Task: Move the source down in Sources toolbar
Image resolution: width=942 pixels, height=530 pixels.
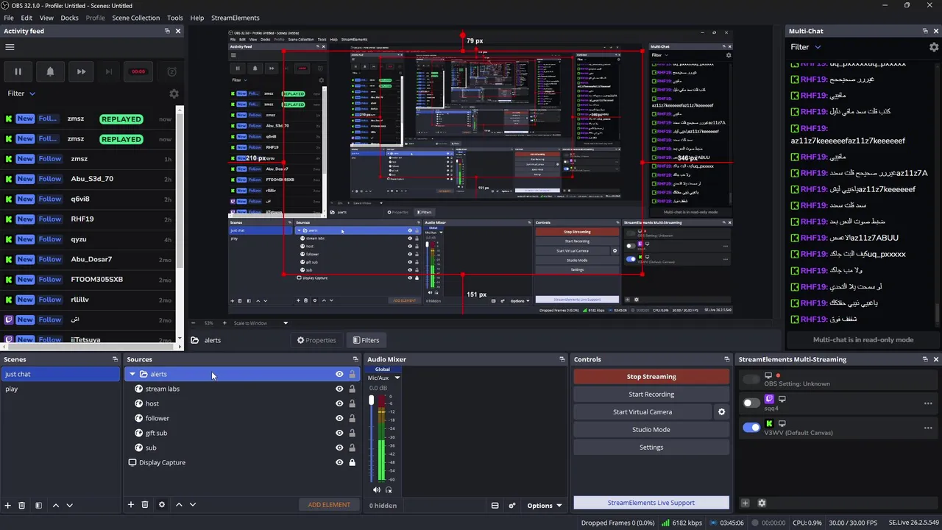Action: (192, 504)
